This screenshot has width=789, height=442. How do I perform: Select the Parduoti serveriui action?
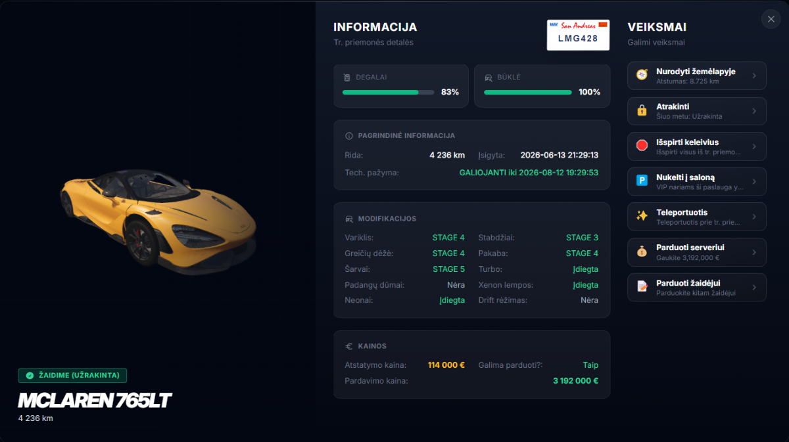click(697, 252)
